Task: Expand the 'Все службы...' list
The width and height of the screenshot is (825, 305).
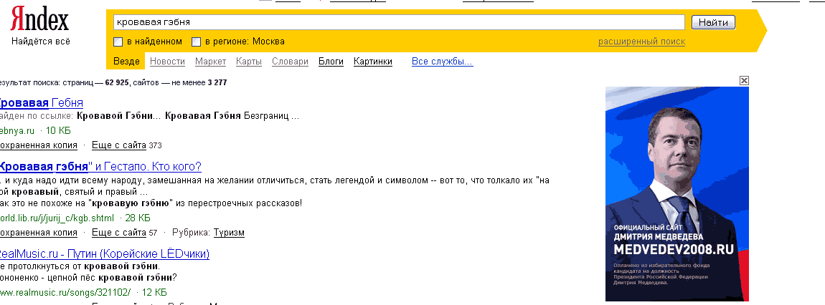Action: point(442,62)
